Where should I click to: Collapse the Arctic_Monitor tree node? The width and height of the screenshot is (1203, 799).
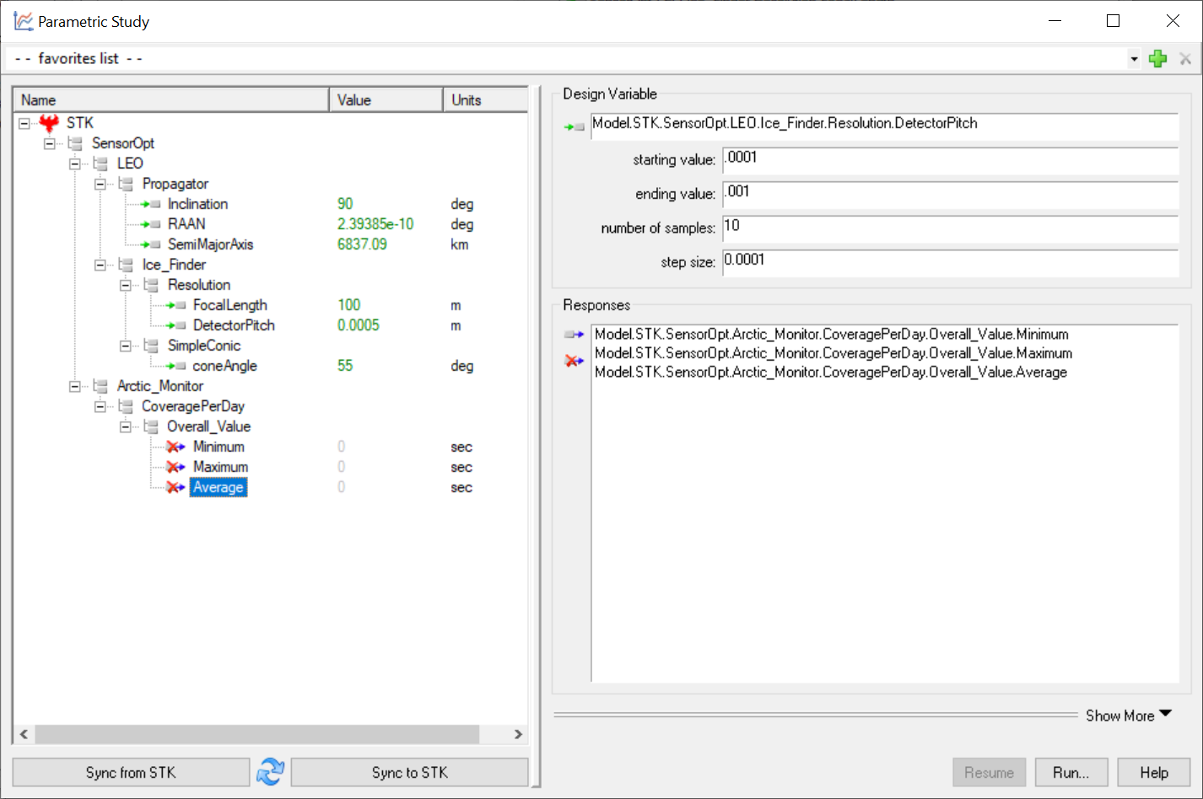[x=75, y=386]
